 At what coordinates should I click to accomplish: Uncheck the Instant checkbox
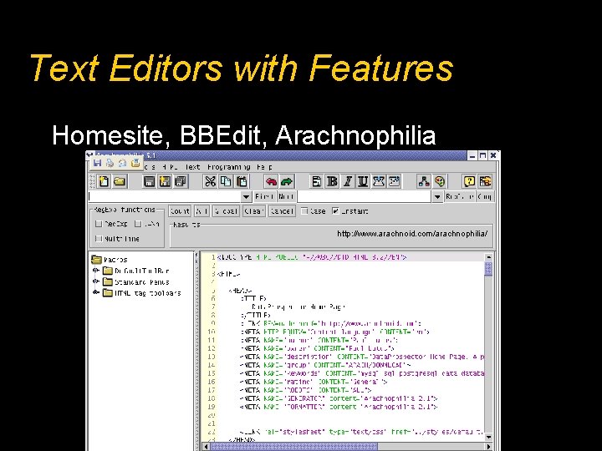335,211
